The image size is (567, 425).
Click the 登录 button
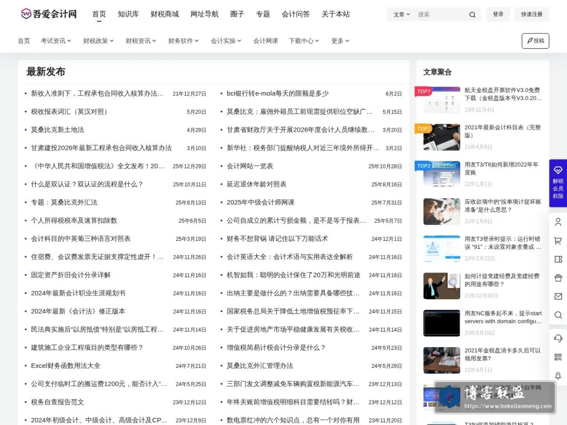coord(498,15)
